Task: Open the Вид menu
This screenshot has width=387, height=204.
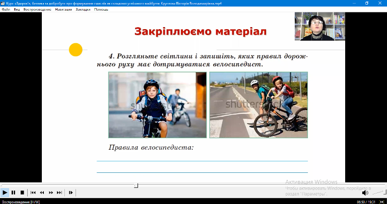Action: point(17,10)
